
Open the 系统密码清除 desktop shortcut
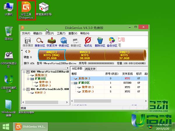pyautogui.click(x=26, y=112)
